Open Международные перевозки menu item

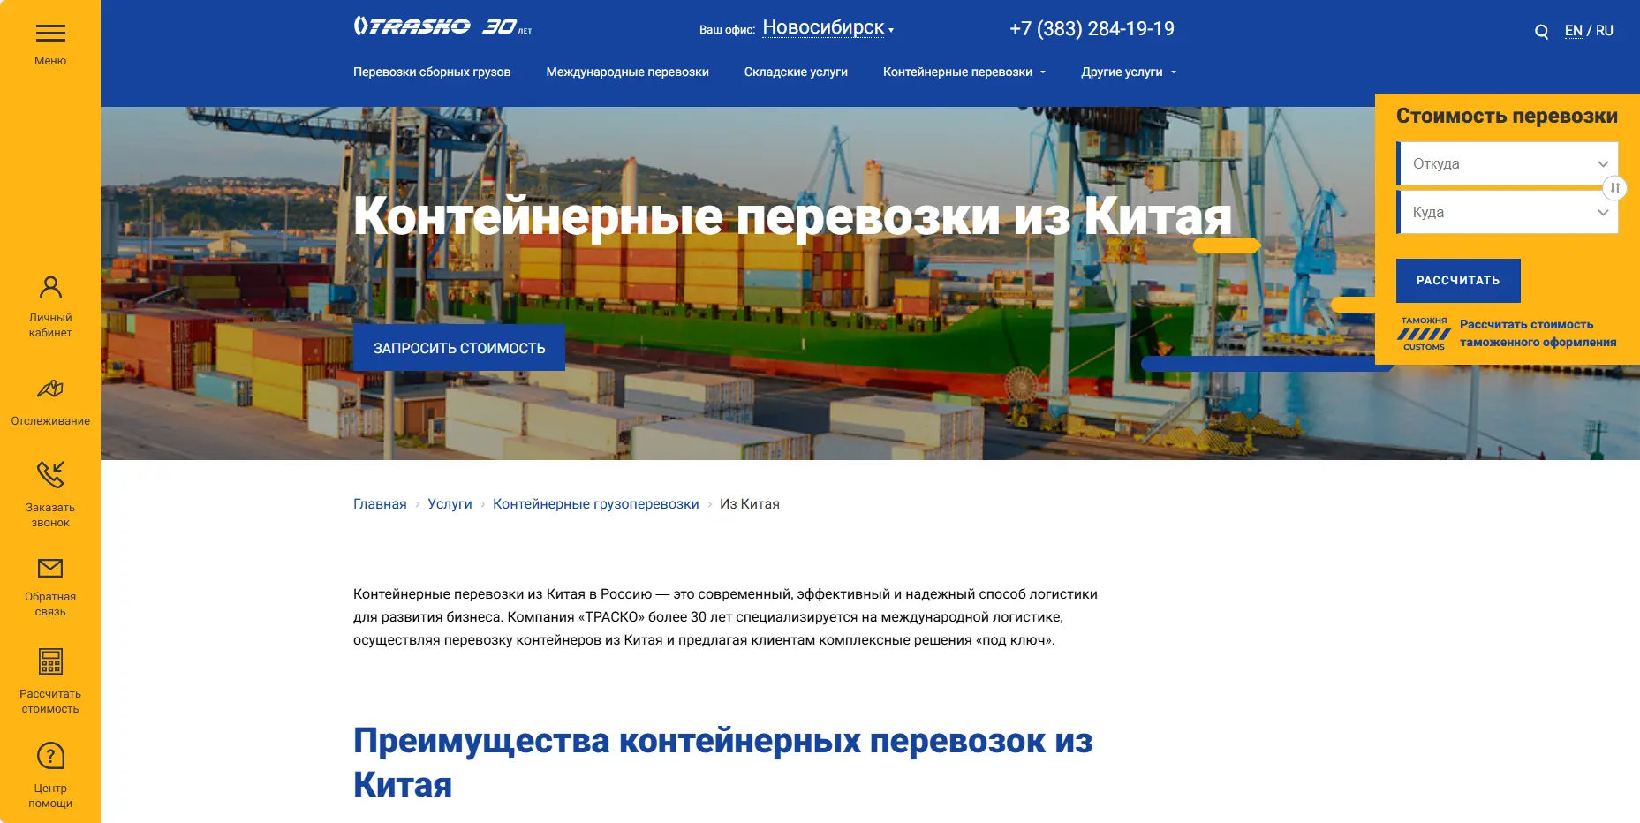click(x=627, y=72)
